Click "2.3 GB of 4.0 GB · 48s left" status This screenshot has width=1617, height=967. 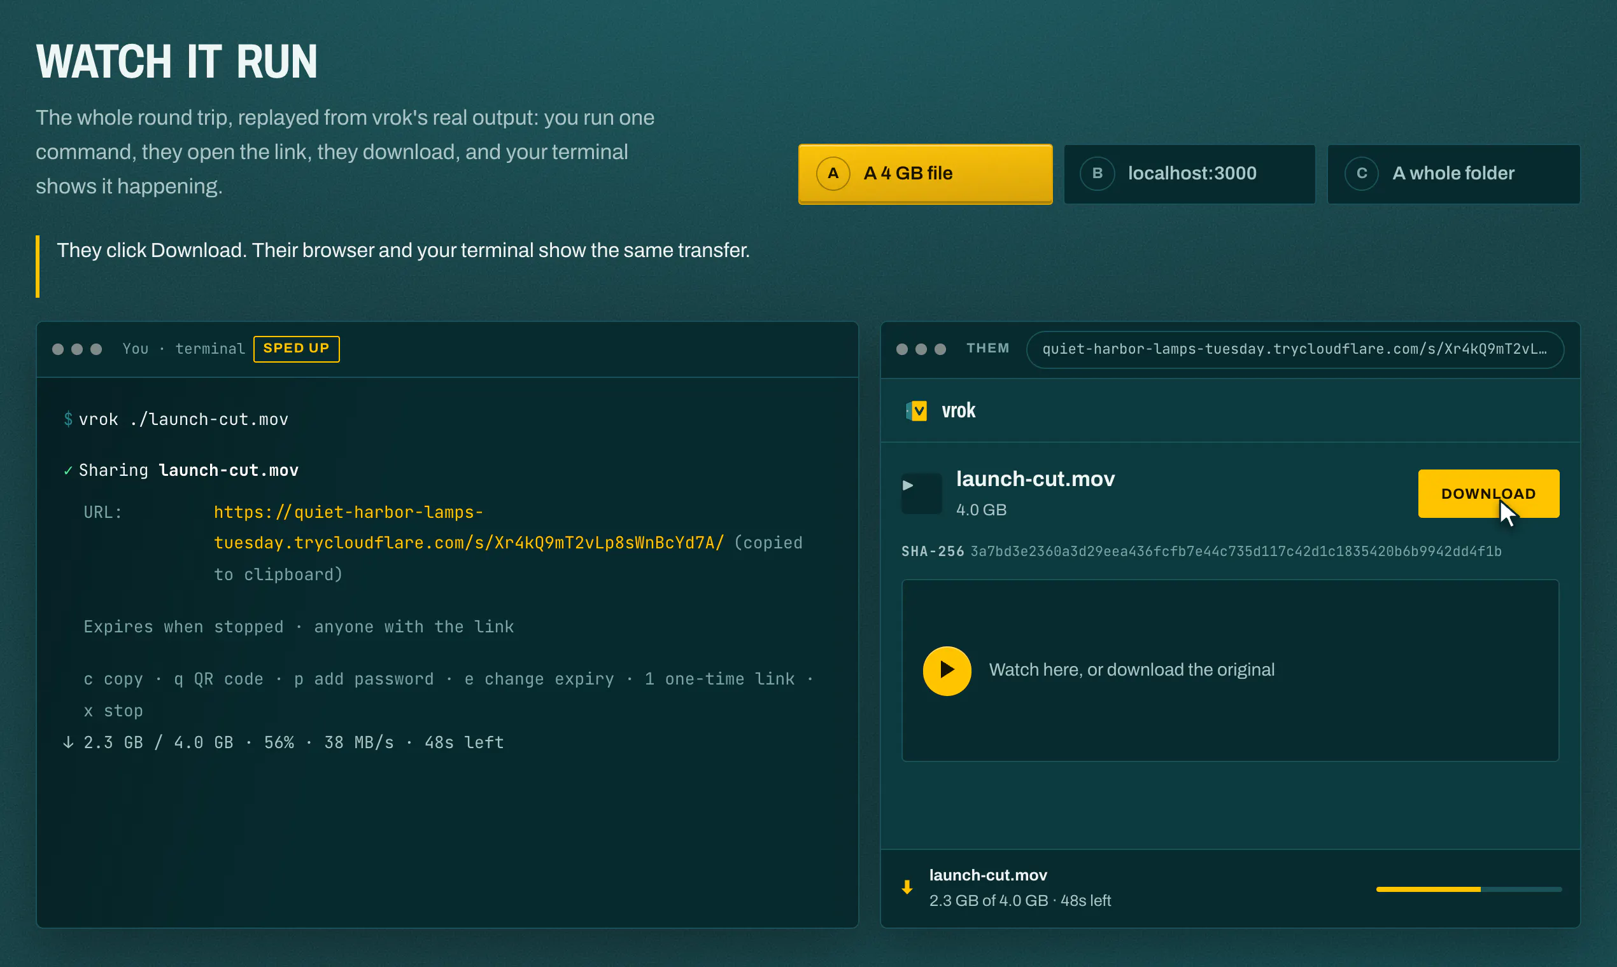click(x=1020, y=901)
